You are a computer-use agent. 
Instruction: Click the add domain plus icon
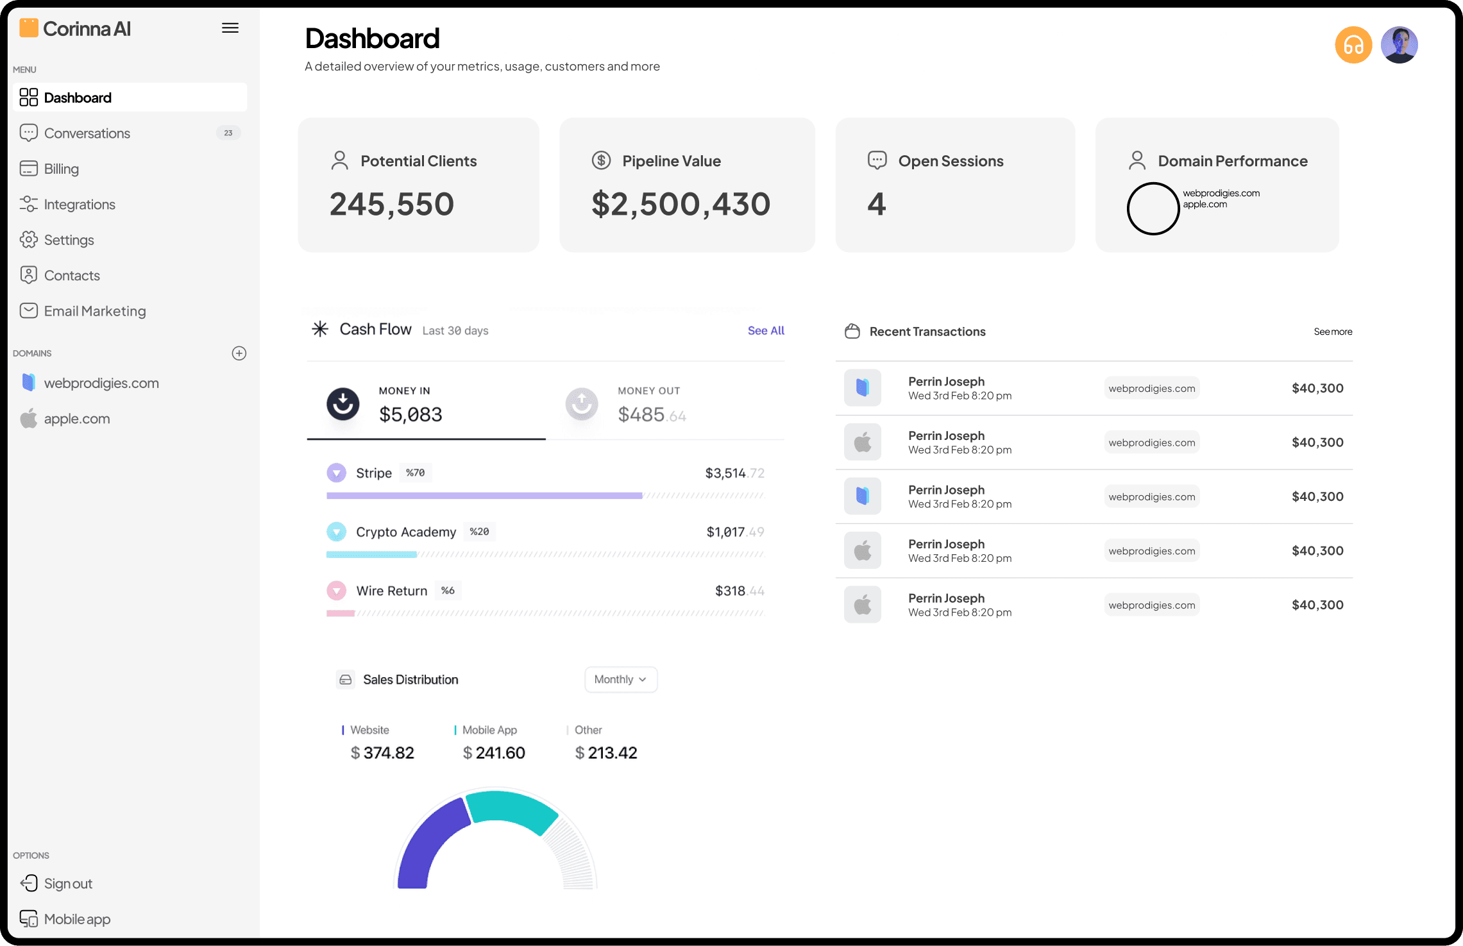pos(240,353)
